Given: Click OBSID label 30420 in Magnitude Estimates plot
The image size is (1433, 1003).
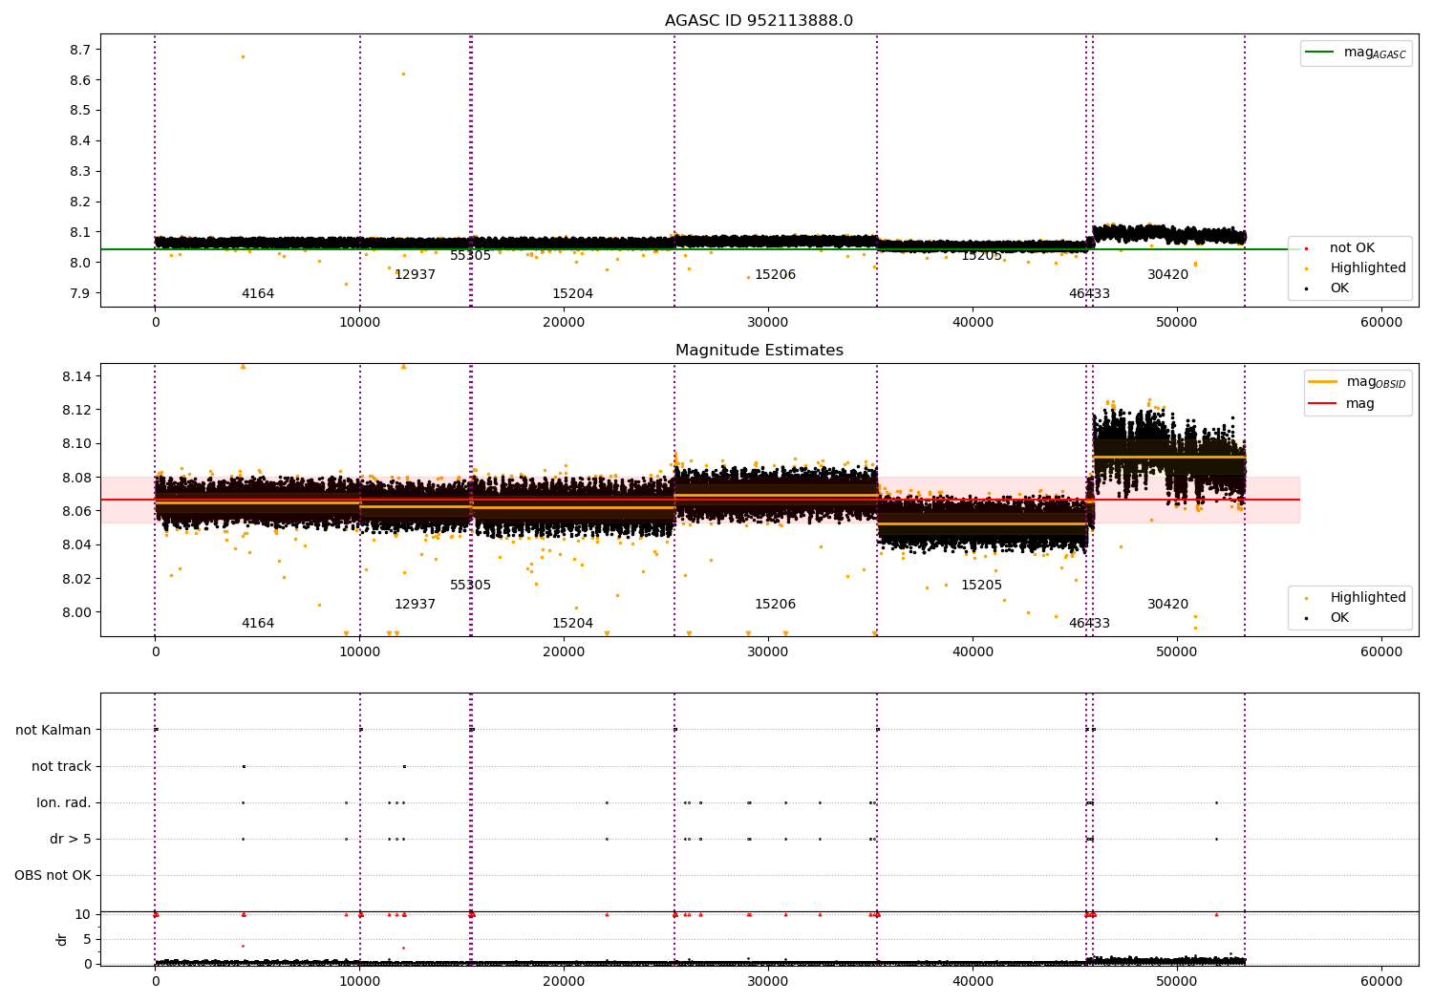Looking at the screenshot, I should (1167, 605).
